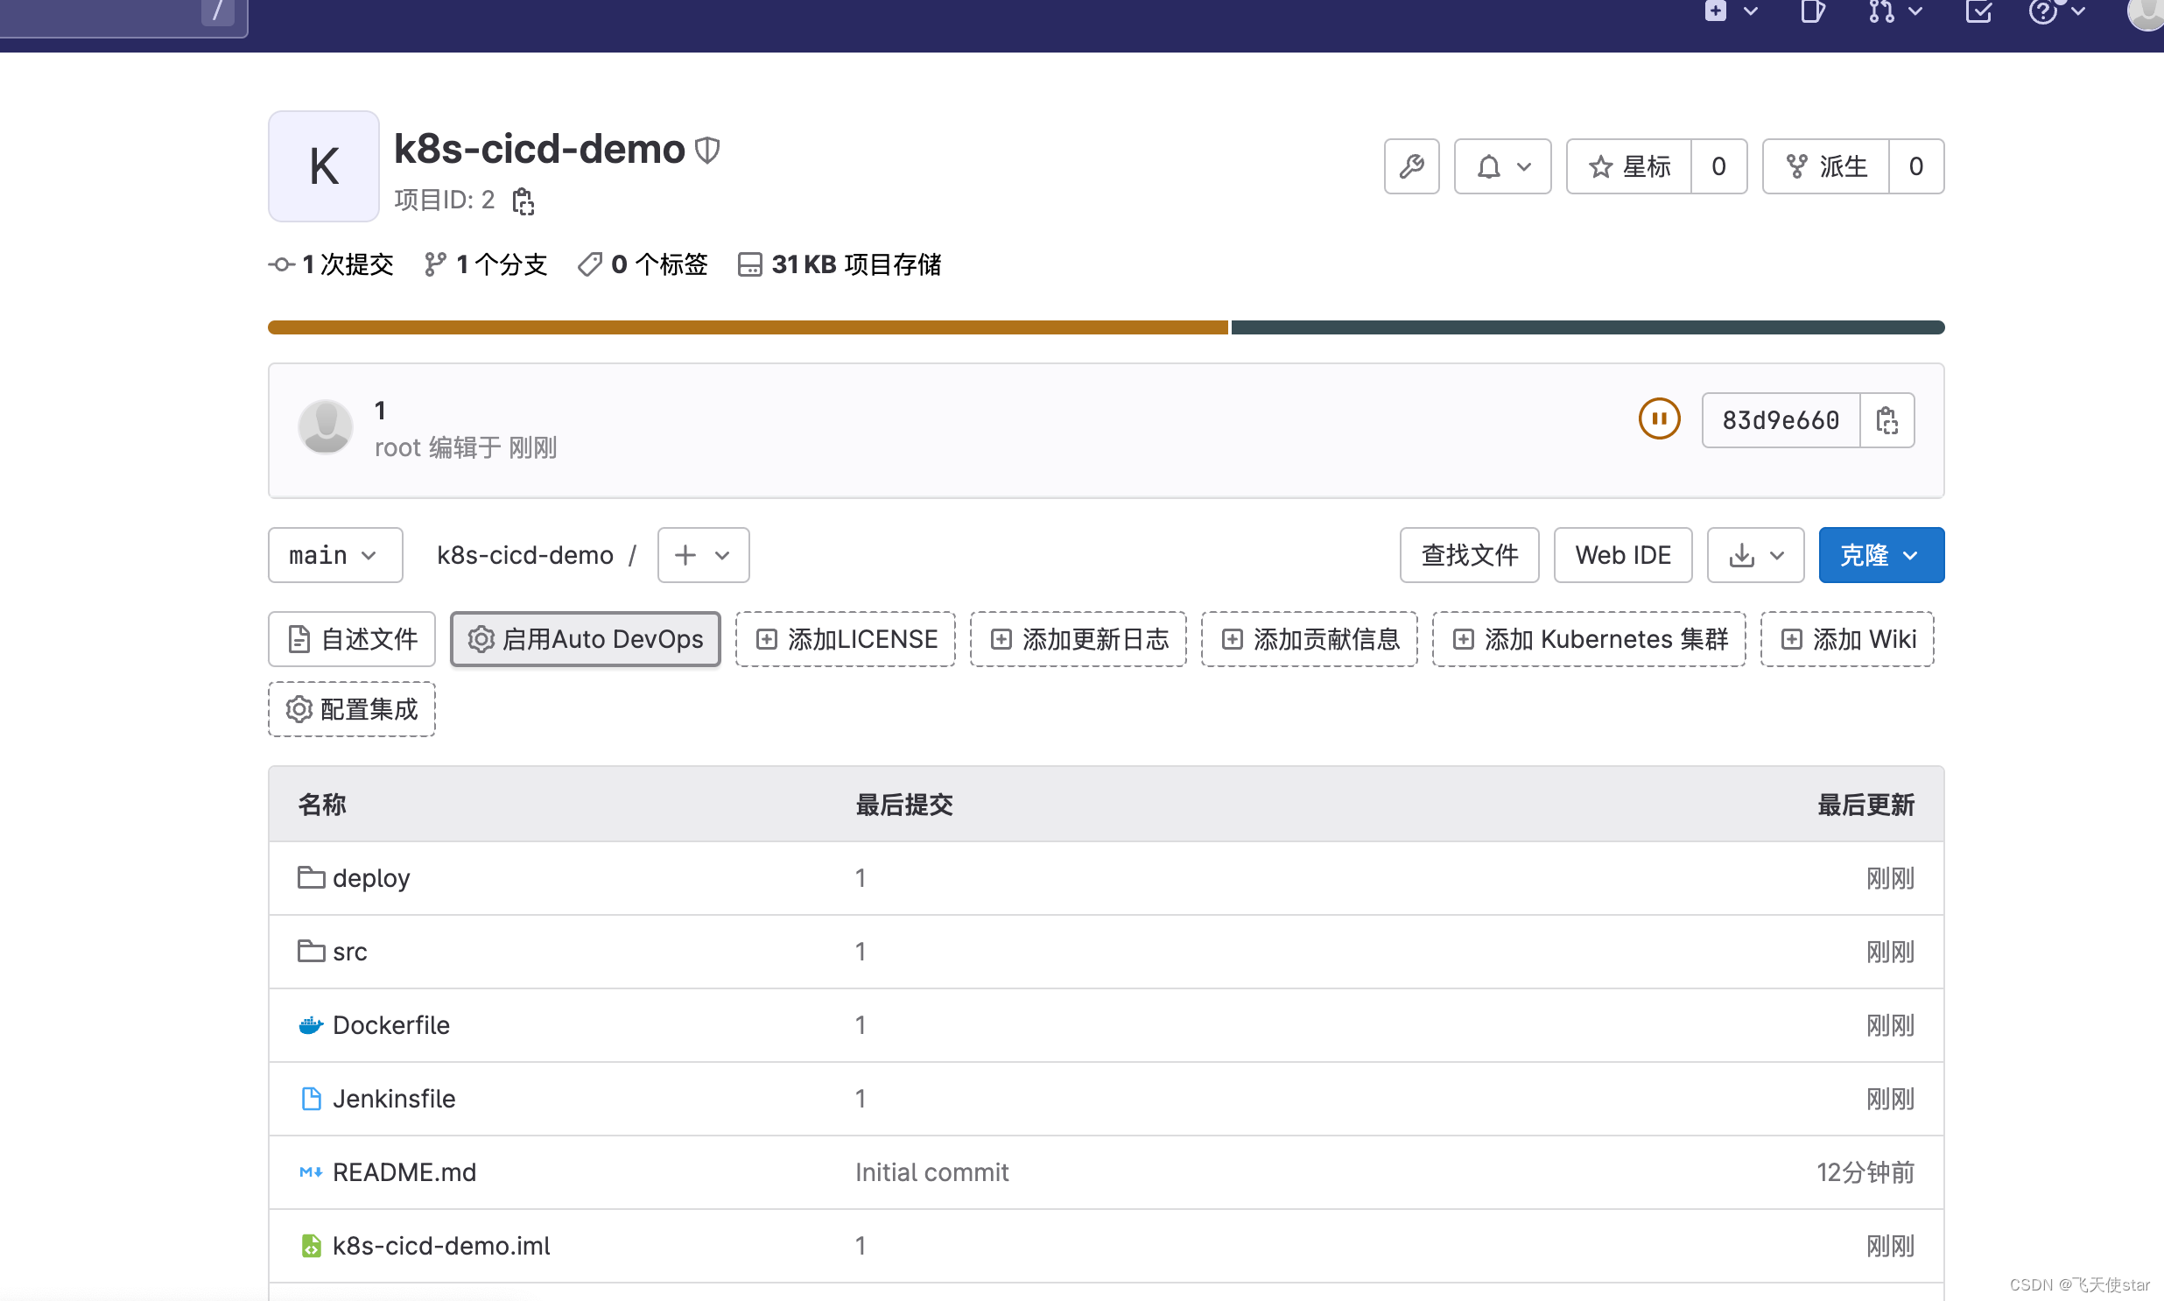Click the Docker whale file icon
The width and height of the screenshot is (2164, 1301).
coord(310,1025)
